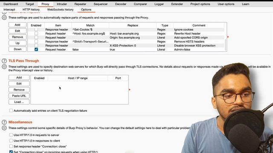Open the TLS Pass Through settings gear
This screenshot has height=153, width=273.
pos(4,67)
